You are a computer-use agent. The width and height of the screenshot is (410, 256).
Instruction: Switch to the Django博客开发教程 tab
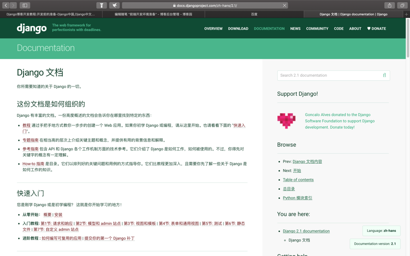pyautogui.click(x=51, y=14)
